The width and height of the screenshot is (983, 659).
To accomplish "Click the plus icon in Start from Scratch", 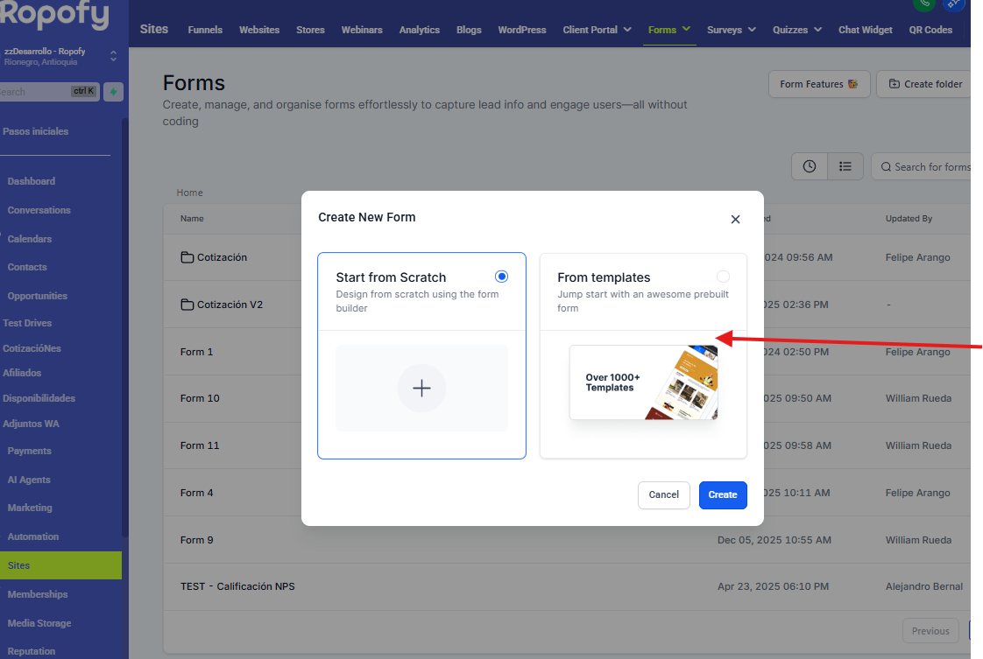I will pos(421,388).
